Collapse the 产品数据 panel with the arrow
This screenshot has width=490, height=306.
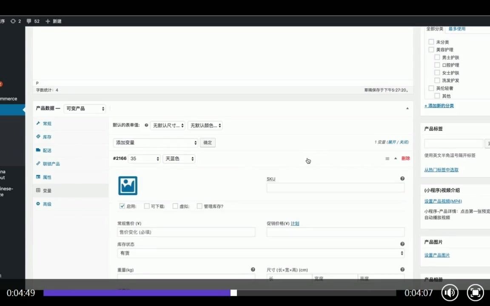[407, 108]
